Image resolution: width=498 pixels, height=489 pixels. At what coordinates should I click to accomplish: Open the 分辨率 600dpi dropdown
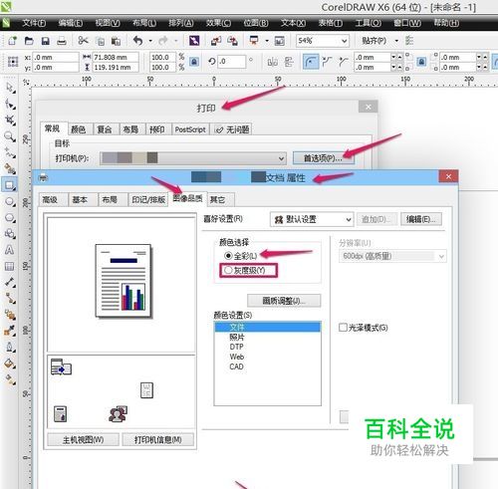pos(392,256)
